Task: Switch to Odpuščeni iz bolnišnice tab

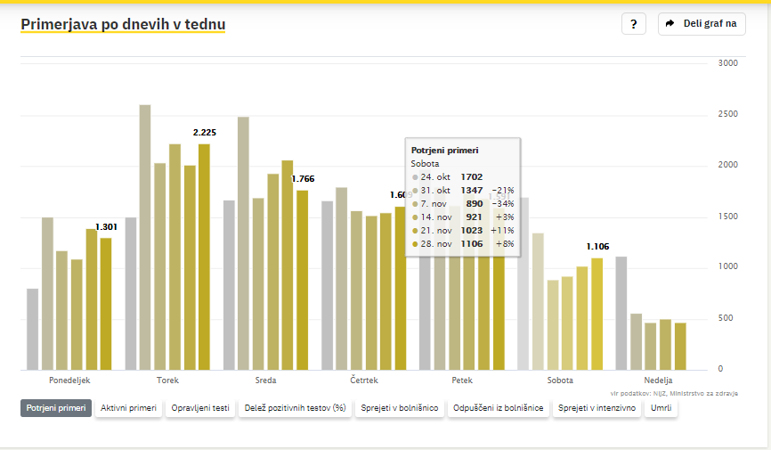Action: click(498, 408)
